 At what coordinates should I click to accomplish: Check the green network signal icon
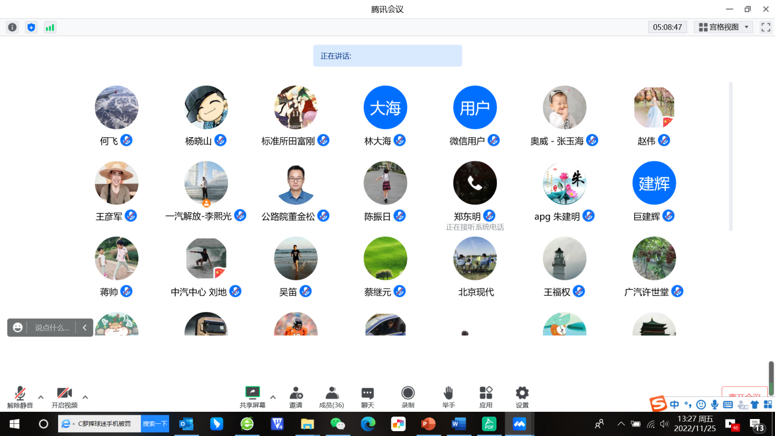[x=50, y=28]
